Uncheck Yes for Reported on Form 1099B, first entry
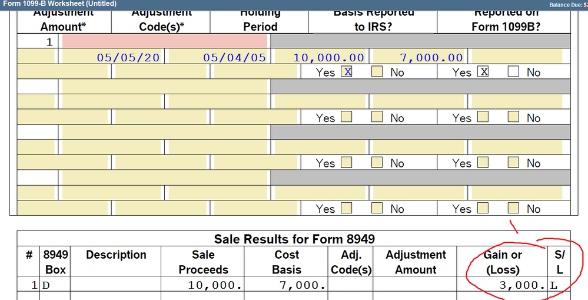The image size is (588, 300). (484, 72)
